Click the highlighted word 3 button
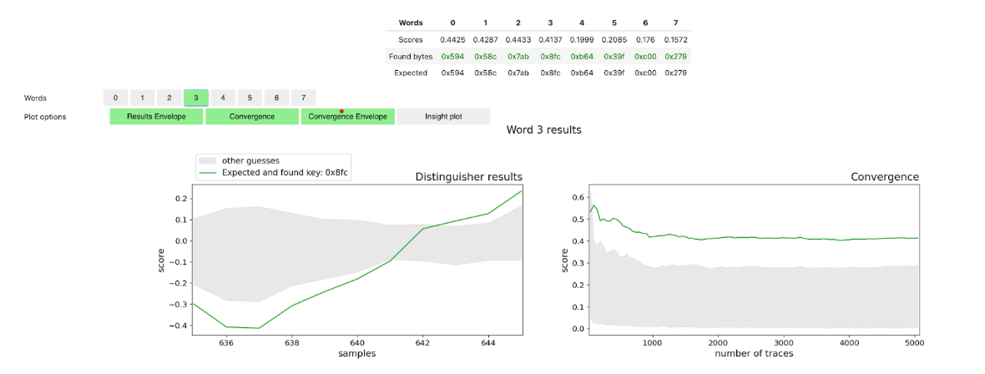The image size is (985, 374). (196, 98)
